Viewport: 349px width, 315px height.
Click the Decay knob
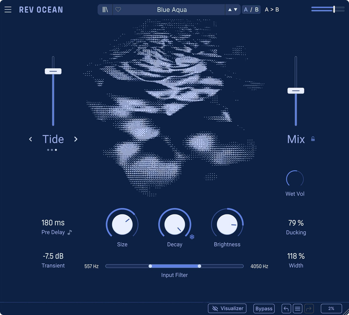(x=174, y=224)
